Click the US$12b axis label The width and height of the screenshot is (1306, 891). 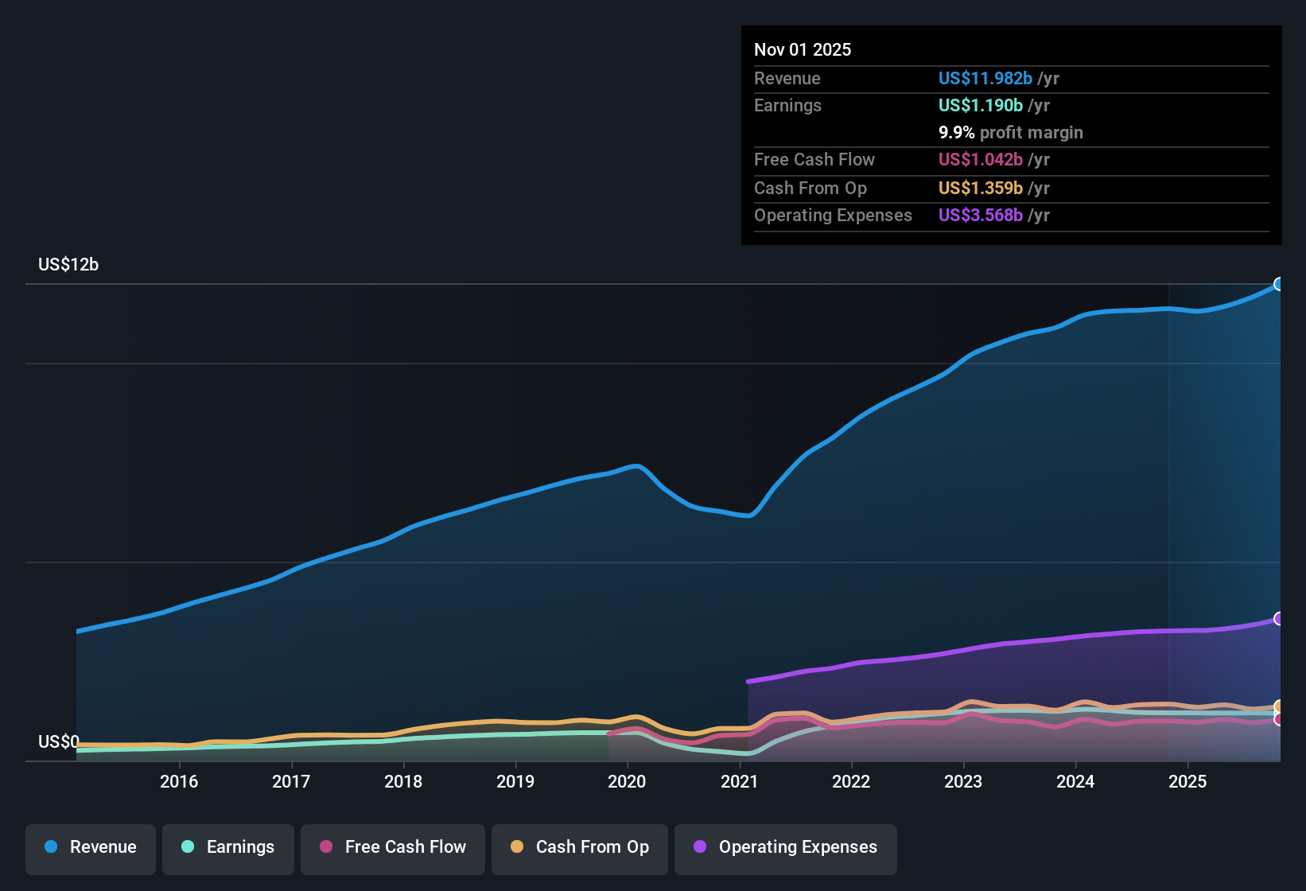point(68,264)
